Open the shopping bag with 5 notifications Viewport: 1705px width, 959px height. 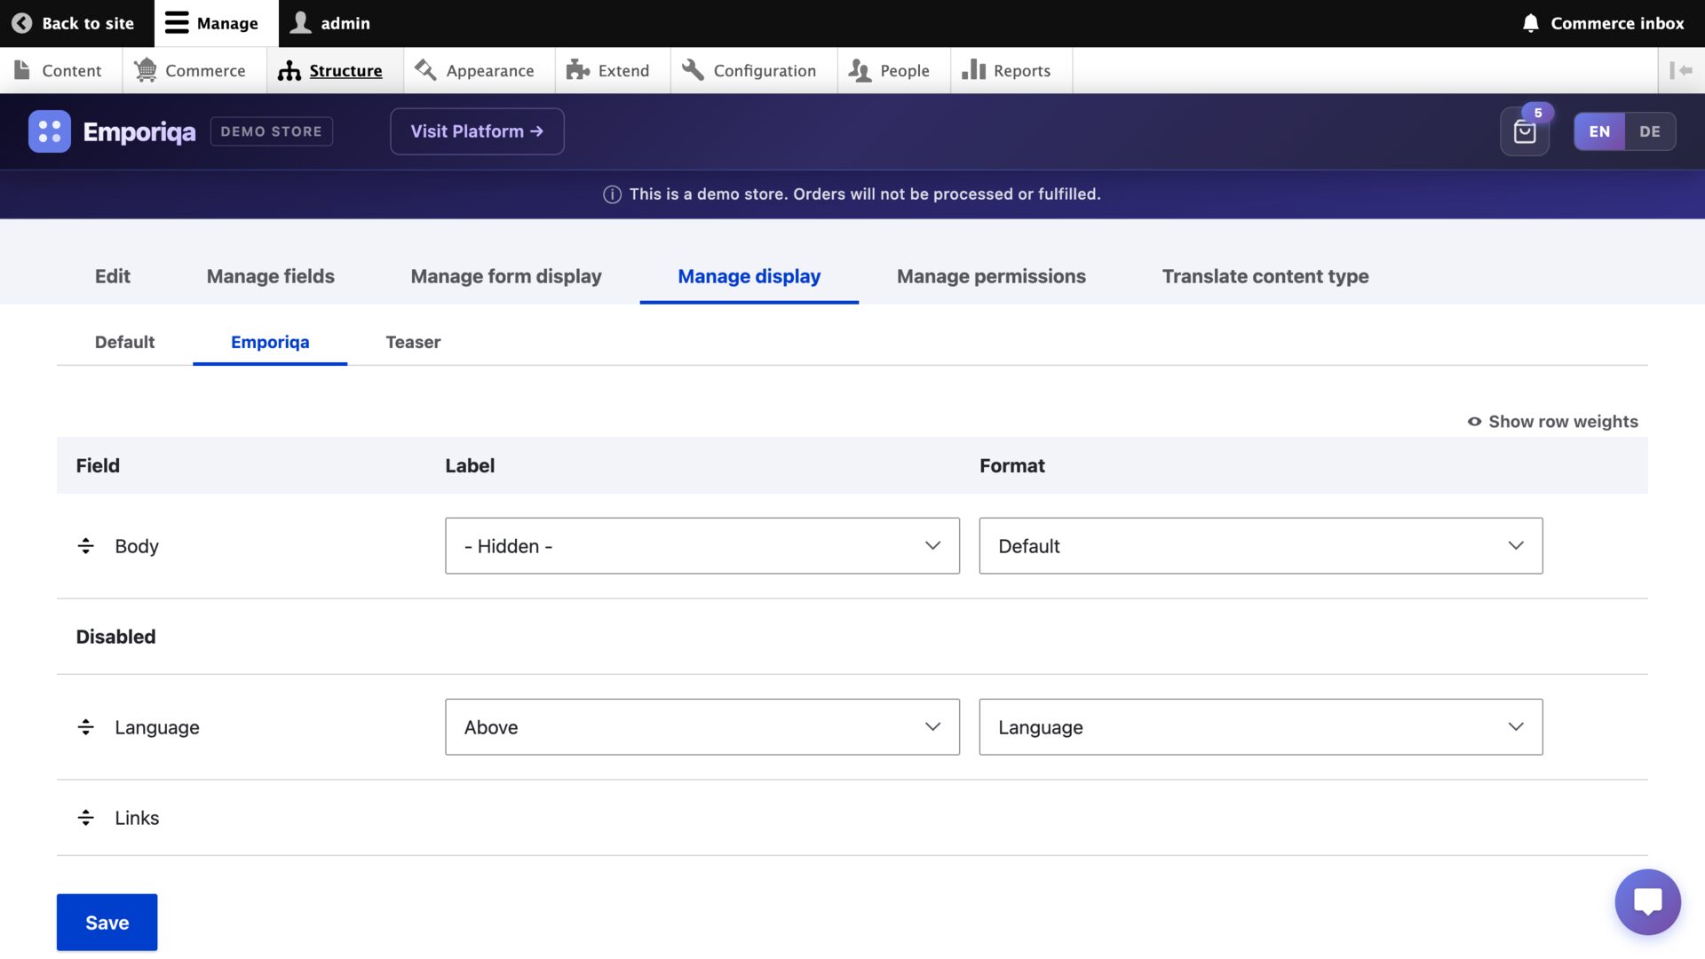click(1524, 133)
